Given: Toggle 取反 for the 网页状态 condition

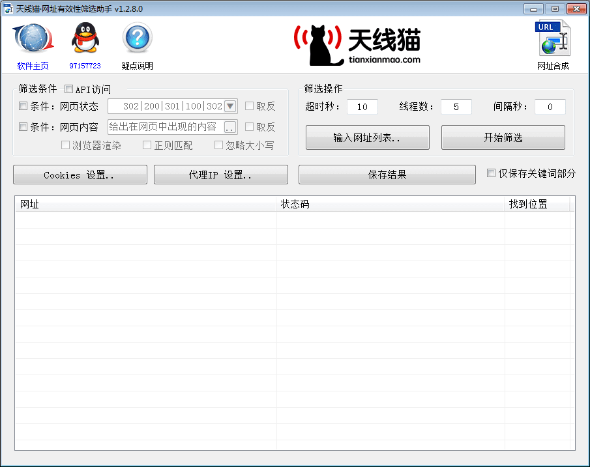Looking at the screenshot, I should (x=249, y=106).
